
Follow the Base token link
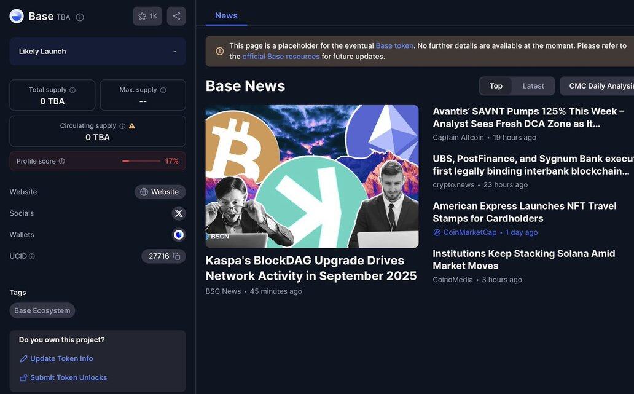[x=394, y=45]
